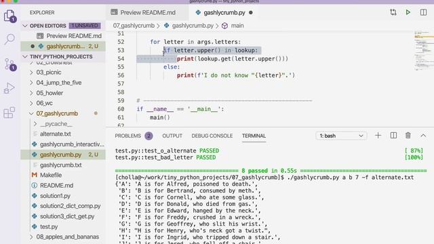Image resolution: width=434 pixels, height=244 pixels.
Task: Click code line with main() call
Action: [x=160, y=117]
